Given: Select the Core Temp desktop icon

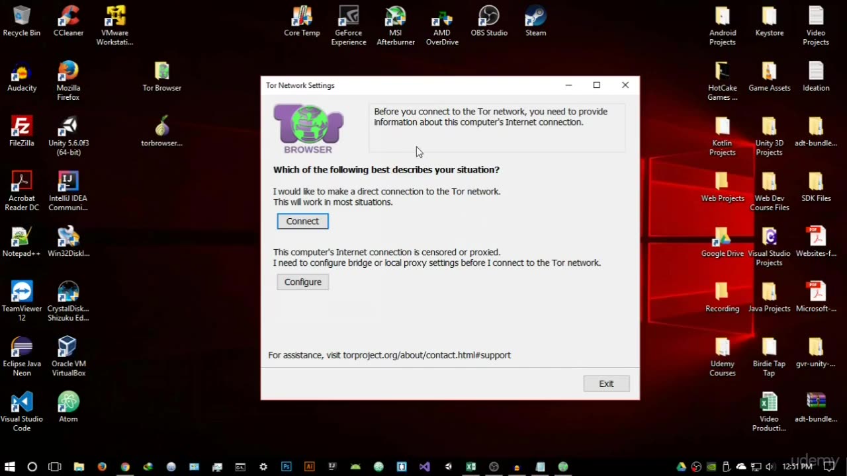Looking at the screenshot, I should pos(302,21).
